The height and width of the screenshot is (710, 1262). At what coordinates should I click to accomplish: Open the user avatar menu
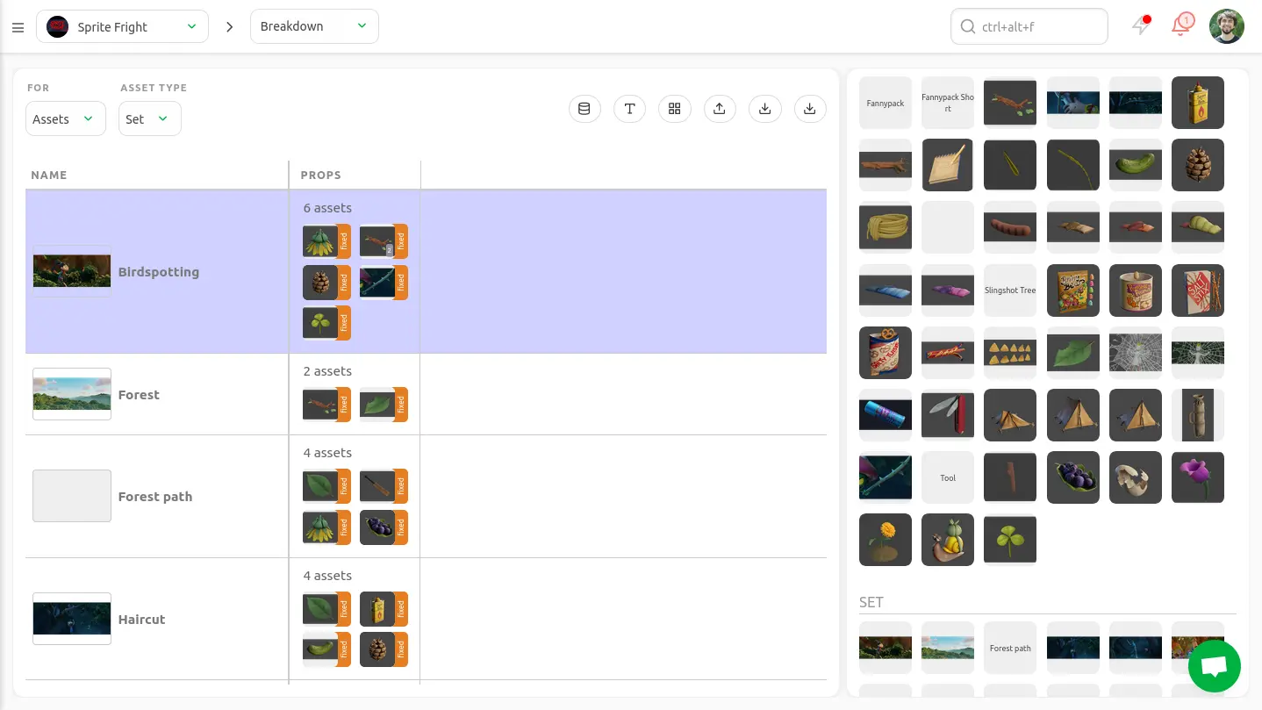(1226, 26)
